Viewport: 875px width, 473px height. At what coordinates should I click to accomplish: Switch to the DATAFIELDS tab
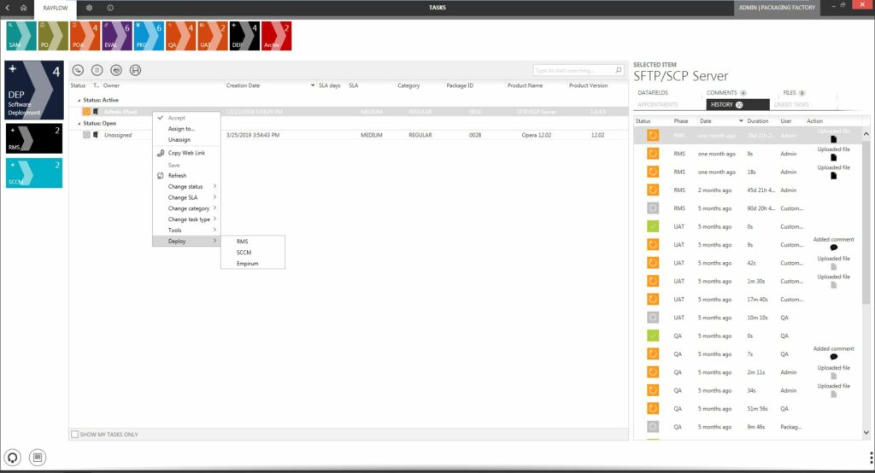coord(653,92)
